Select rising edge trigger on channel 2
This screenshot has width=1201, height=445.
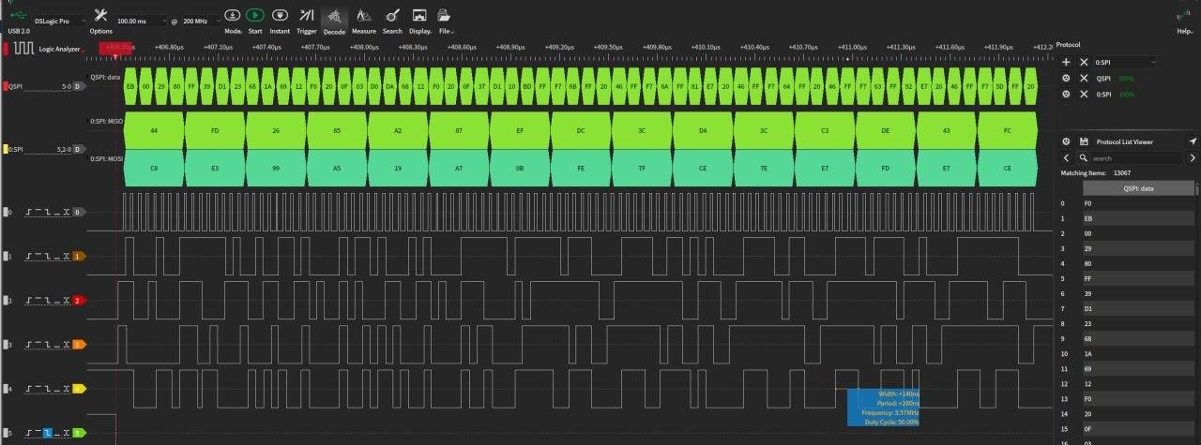(30, 300)
